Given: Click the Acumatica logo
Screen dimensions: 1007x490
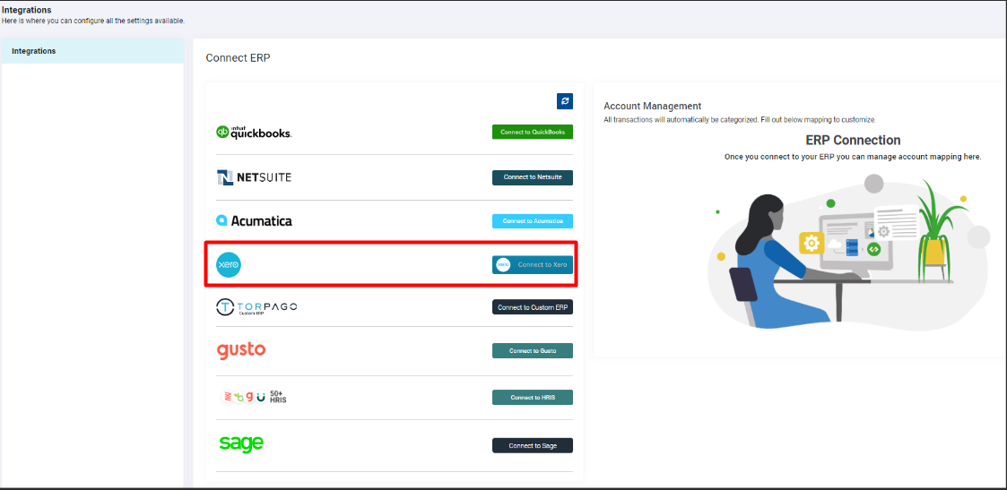Looking at the screenshot, I should coord(254,220).
